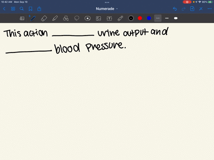Image resolution: width=214 pixels, height=160 pixels.
Task: Select the Image insert tool
Action: pos(99,18)
